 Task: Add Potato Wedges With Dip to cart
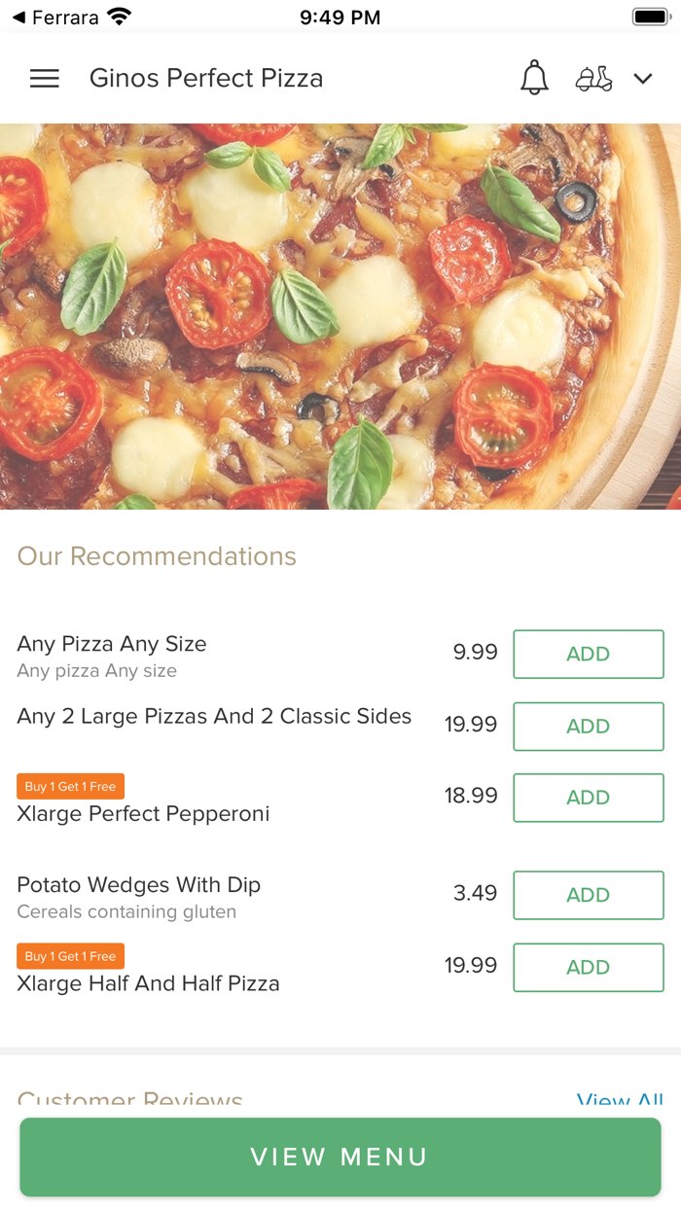tap(588, 895)
